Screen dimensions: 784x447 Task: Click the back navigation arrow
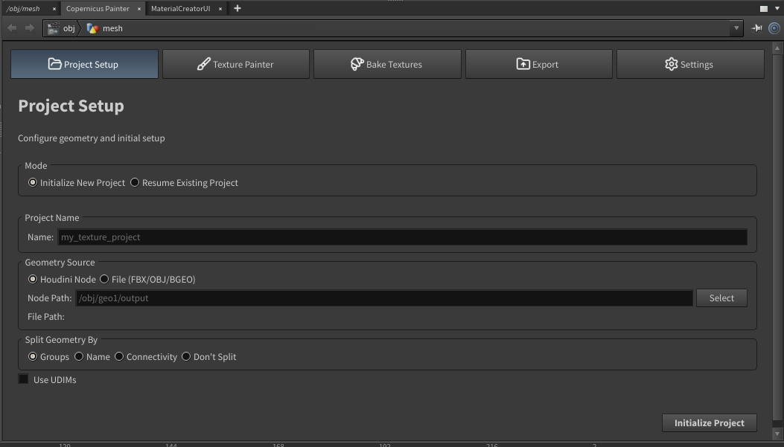coord(12,28)
